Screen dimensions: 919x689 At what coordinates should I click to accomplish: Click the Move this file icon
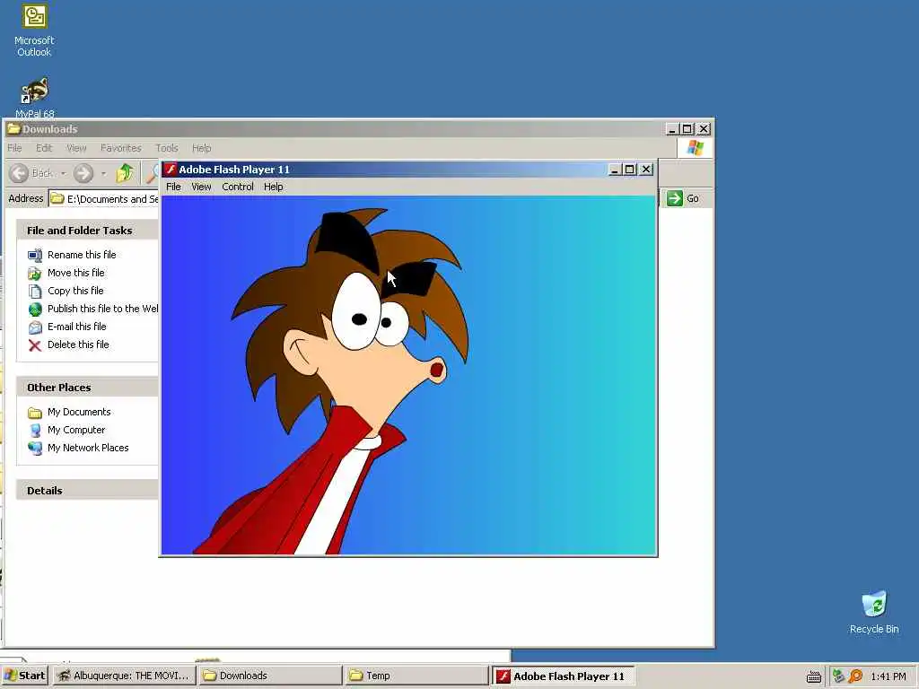[x=35, y=273]
